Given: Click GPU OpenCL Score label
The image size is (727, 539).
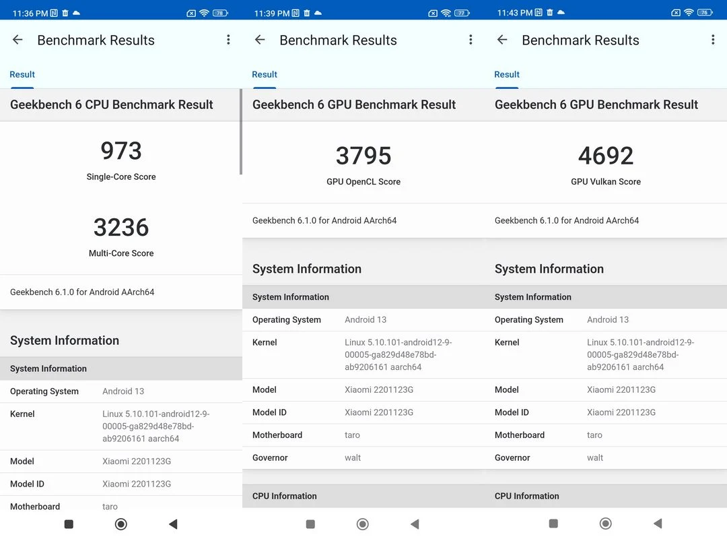Looking at the screenshot, I should point(363,182).
